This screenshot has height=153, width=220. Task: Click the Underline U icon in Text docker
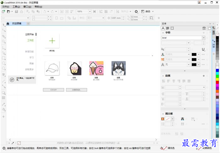click(x=203, y=50)
